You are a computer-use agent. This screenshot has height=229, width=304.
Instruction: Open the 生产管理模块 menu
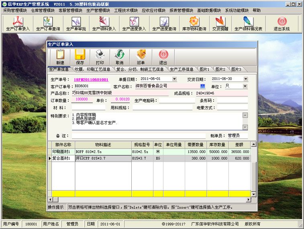[x=98, y=10]
